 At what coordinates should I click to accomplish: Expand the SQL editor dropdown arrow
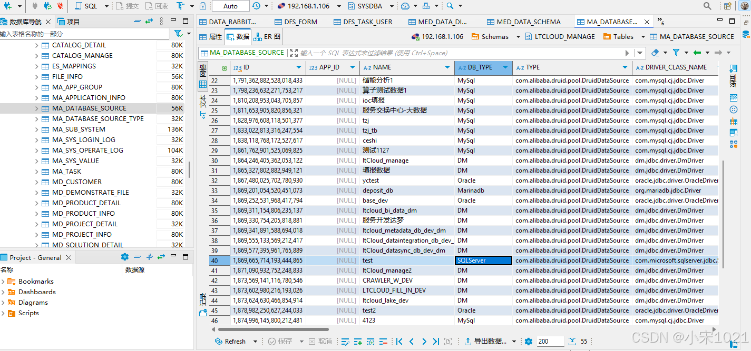106,6
